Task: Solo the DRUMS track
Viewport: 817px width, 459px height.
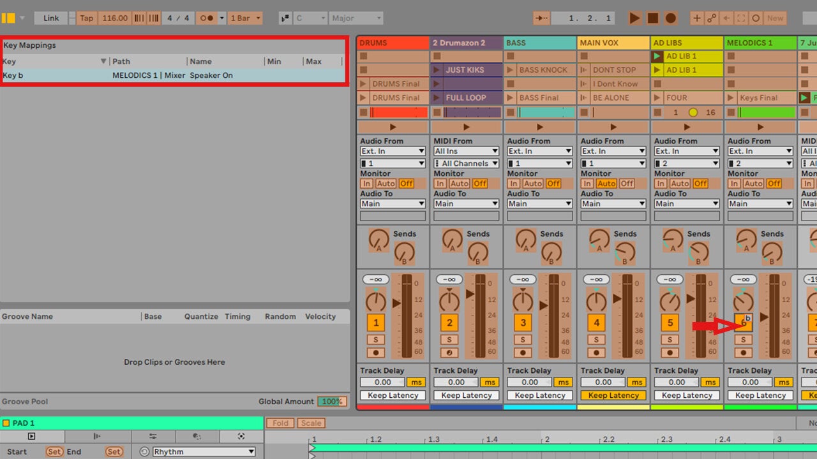Action: pyautogui.click(x=376, y=340)
